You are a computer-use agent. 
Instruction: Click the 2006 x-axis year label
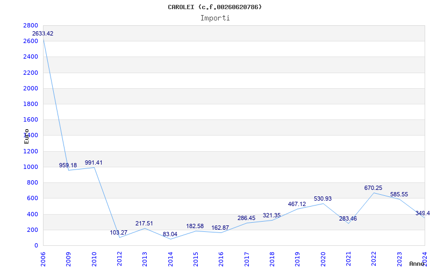click(43, 259)
